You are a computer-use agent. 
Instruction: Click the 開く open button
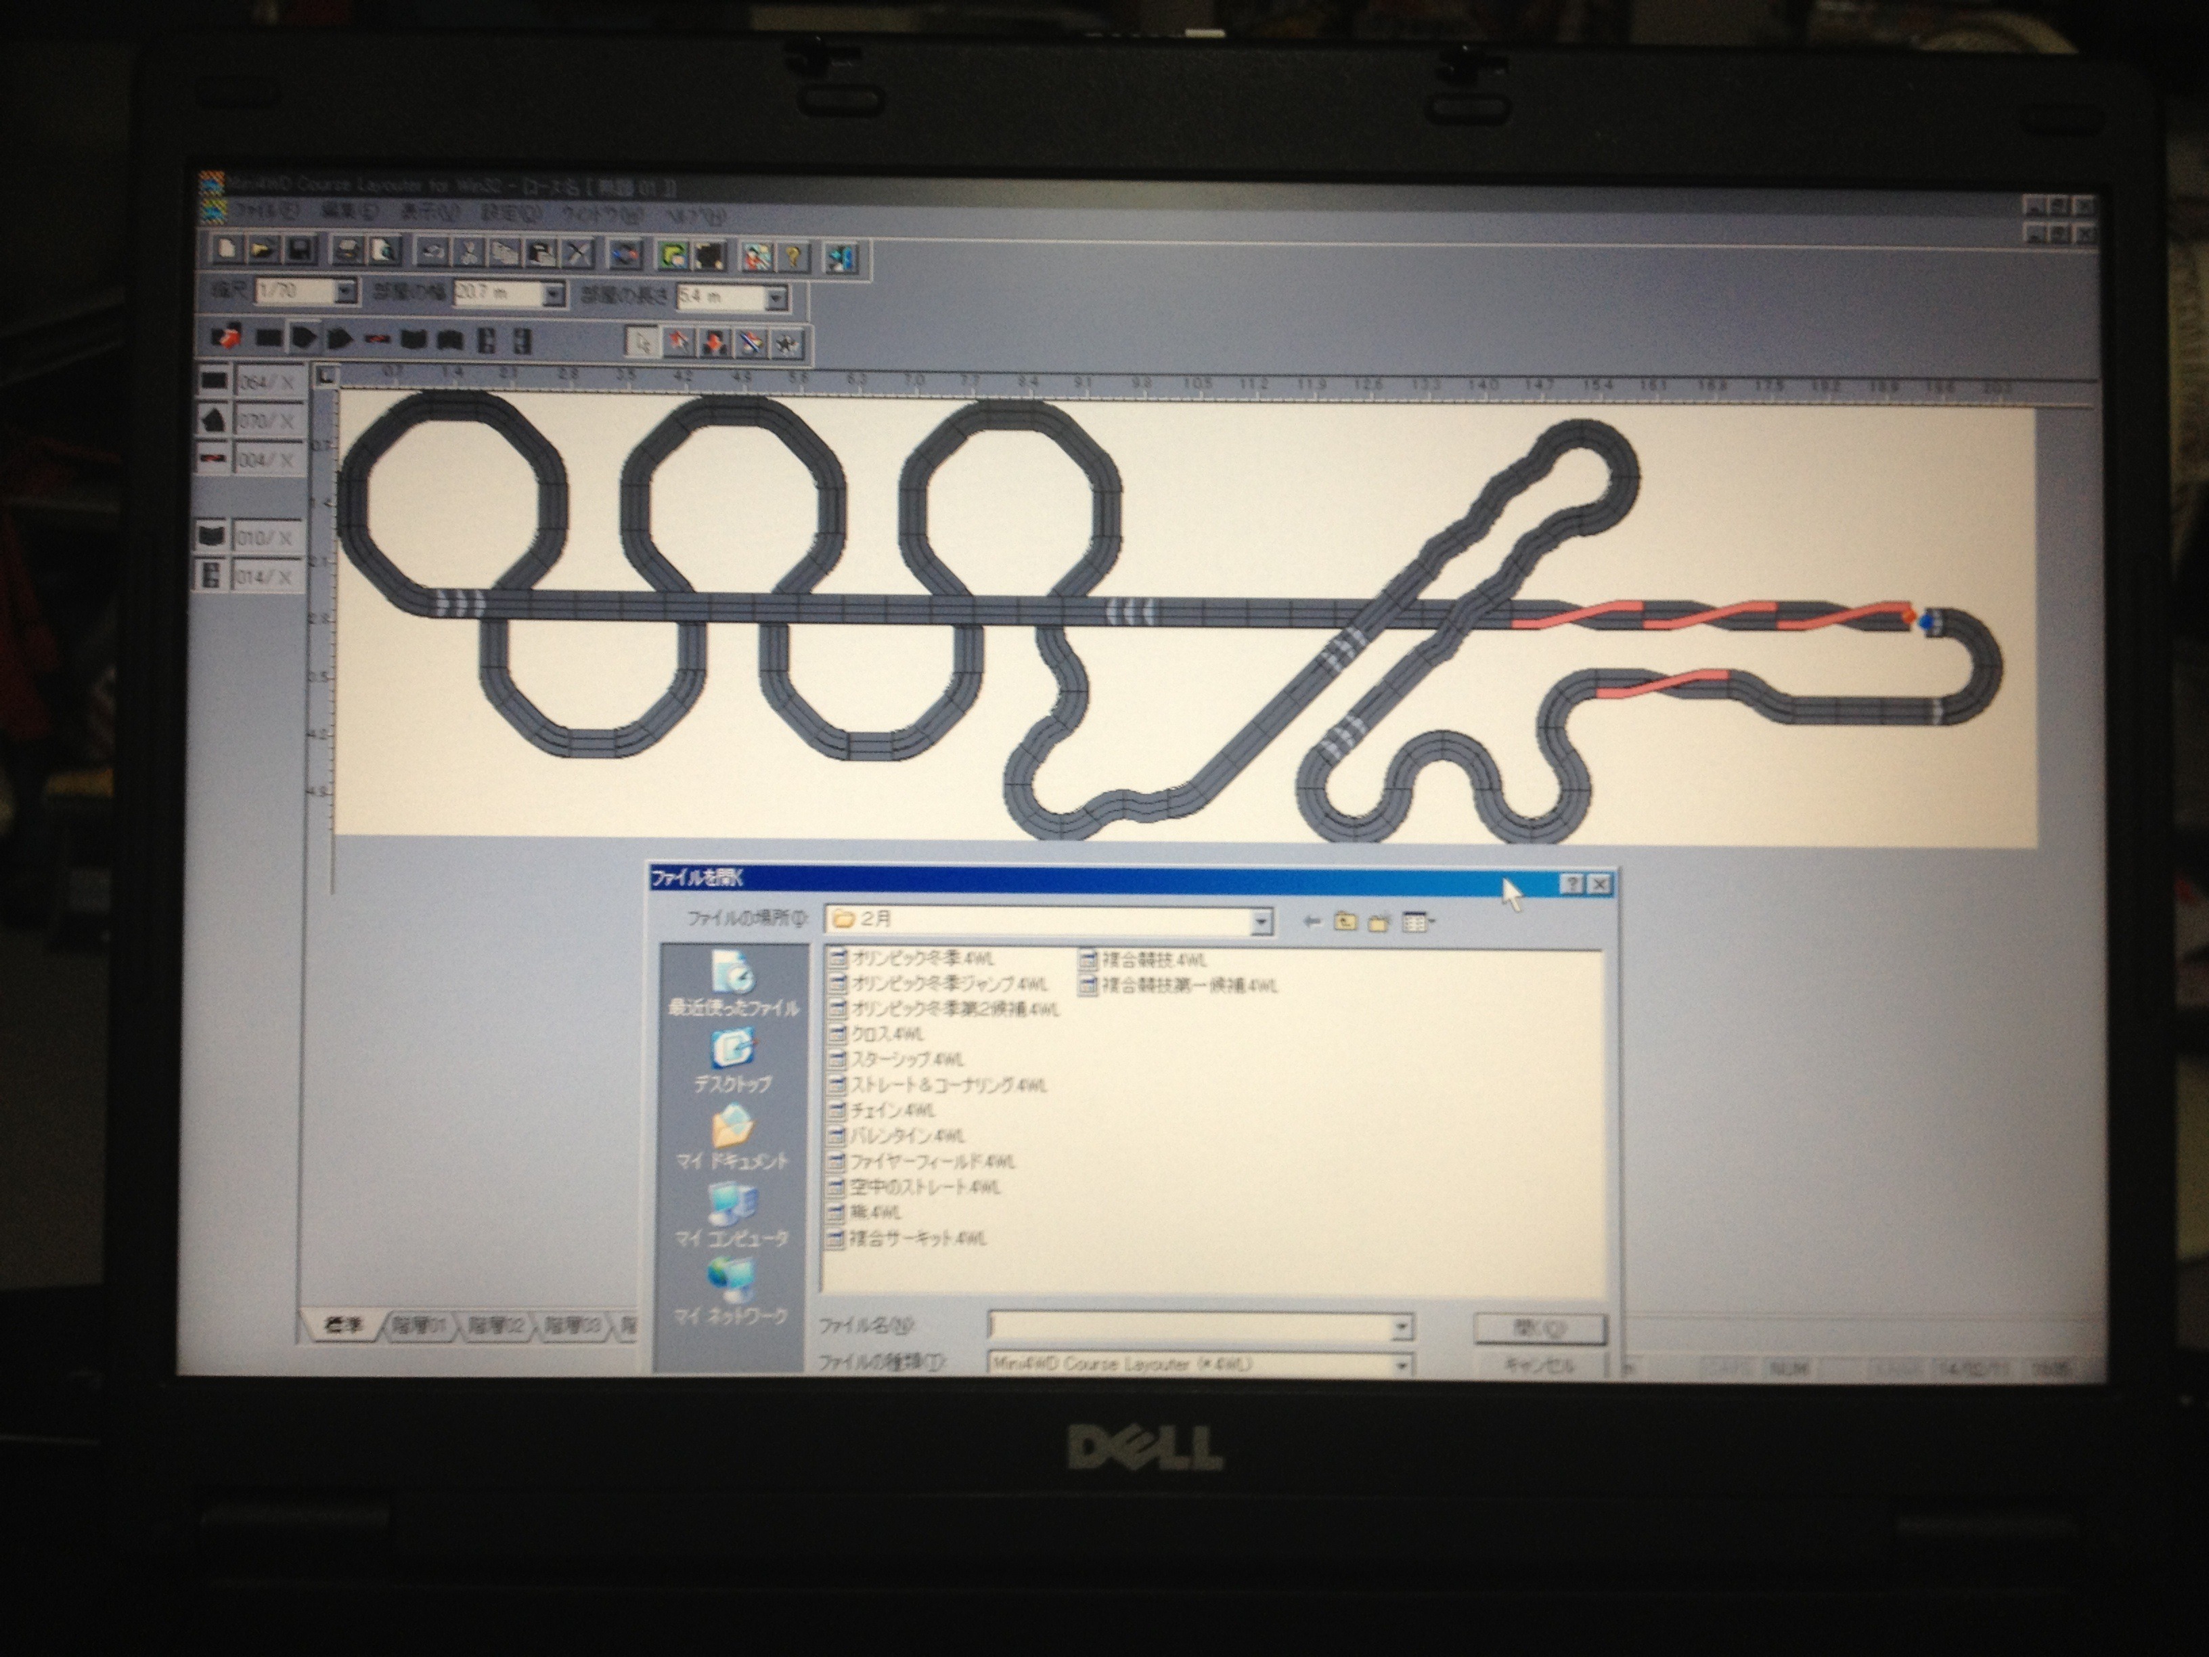click(x=1539, y=1329)
